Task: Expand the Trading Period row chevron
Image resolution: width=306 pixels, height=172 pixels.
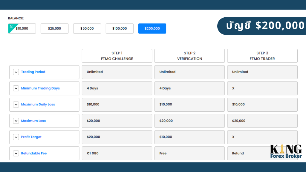Action: click(x=16, y=72)
